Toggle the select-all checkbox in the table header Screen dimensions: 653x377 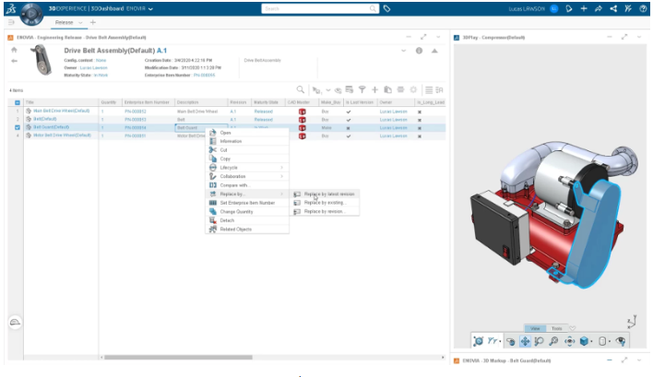click(x=18, y=102)
